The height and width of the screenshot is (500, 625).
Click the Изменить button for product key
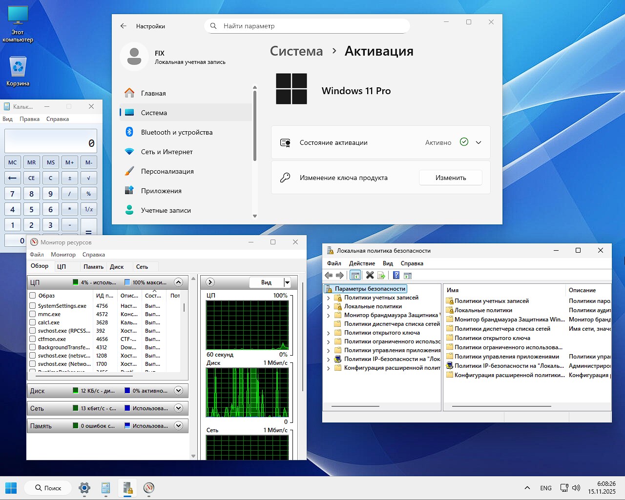[450, 178]
